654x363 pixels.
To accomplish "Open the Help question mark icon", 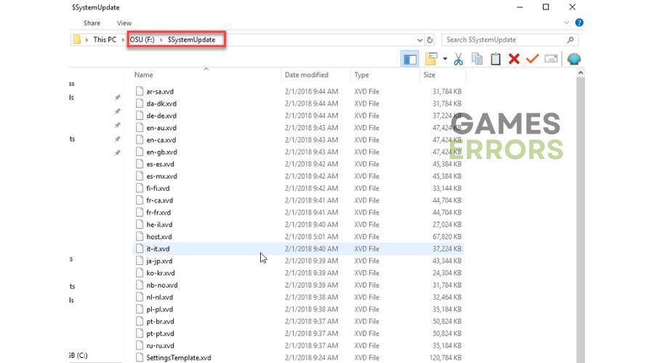I will (x=579, y=23).
